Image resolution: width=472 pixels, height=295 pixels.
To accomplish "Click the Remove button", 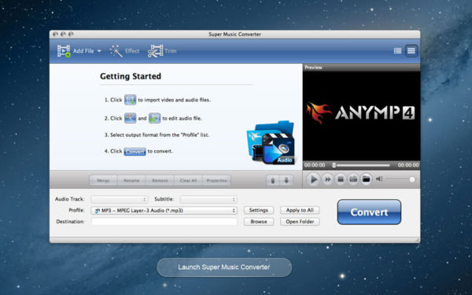I will (x=160, y=181).
